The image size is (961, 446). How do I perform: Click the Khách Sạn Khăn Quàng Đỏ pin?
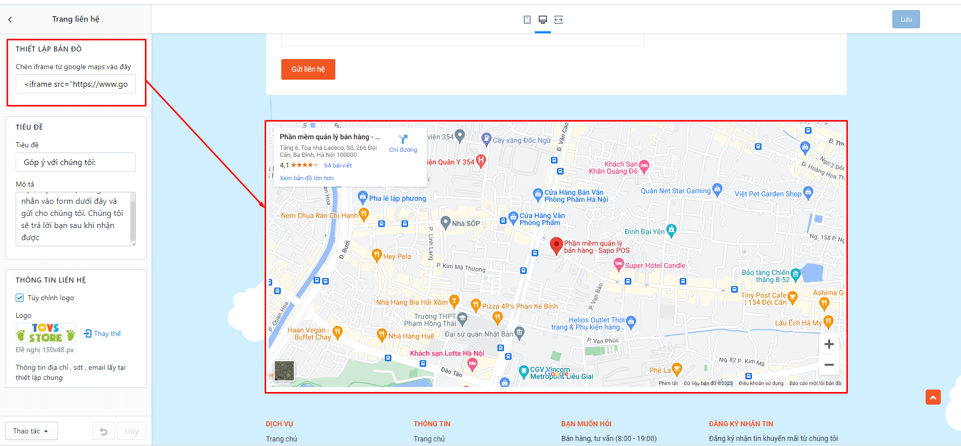coord(644,165)
